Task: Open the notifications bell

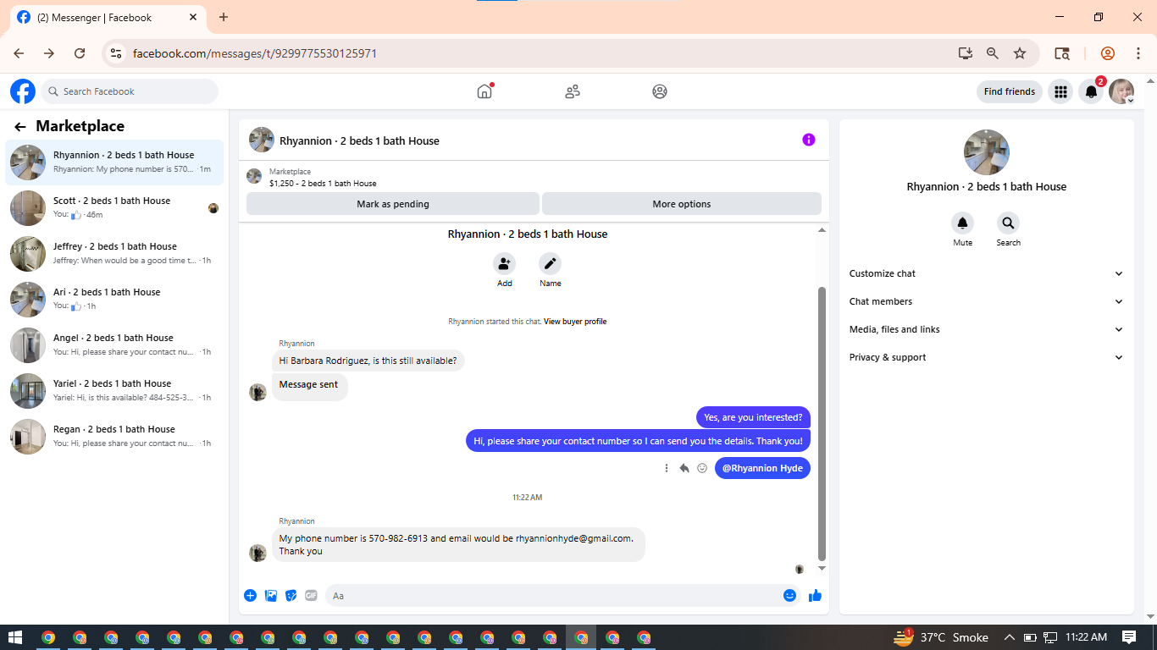Action: [1092, 91]
